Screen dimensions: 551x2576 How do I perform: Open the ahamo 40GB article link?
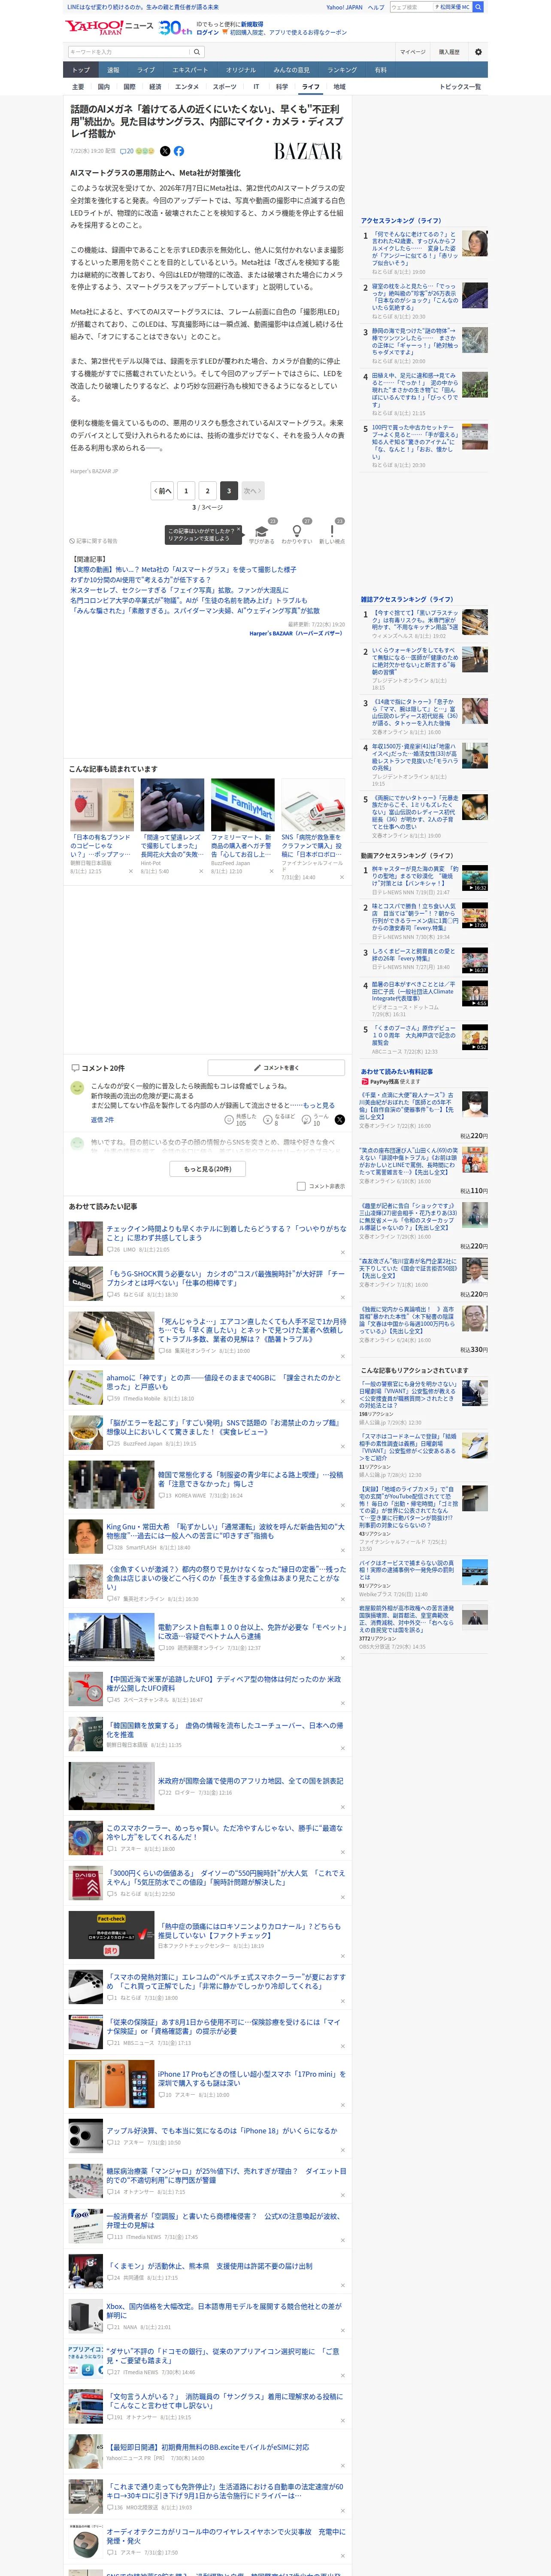tap(223, 1382)
